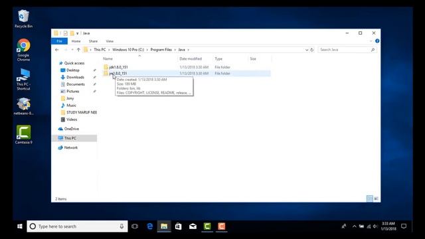Open the File ribbon menu
This screenshot has width=425, height=239.
click(x=59, y=41)
